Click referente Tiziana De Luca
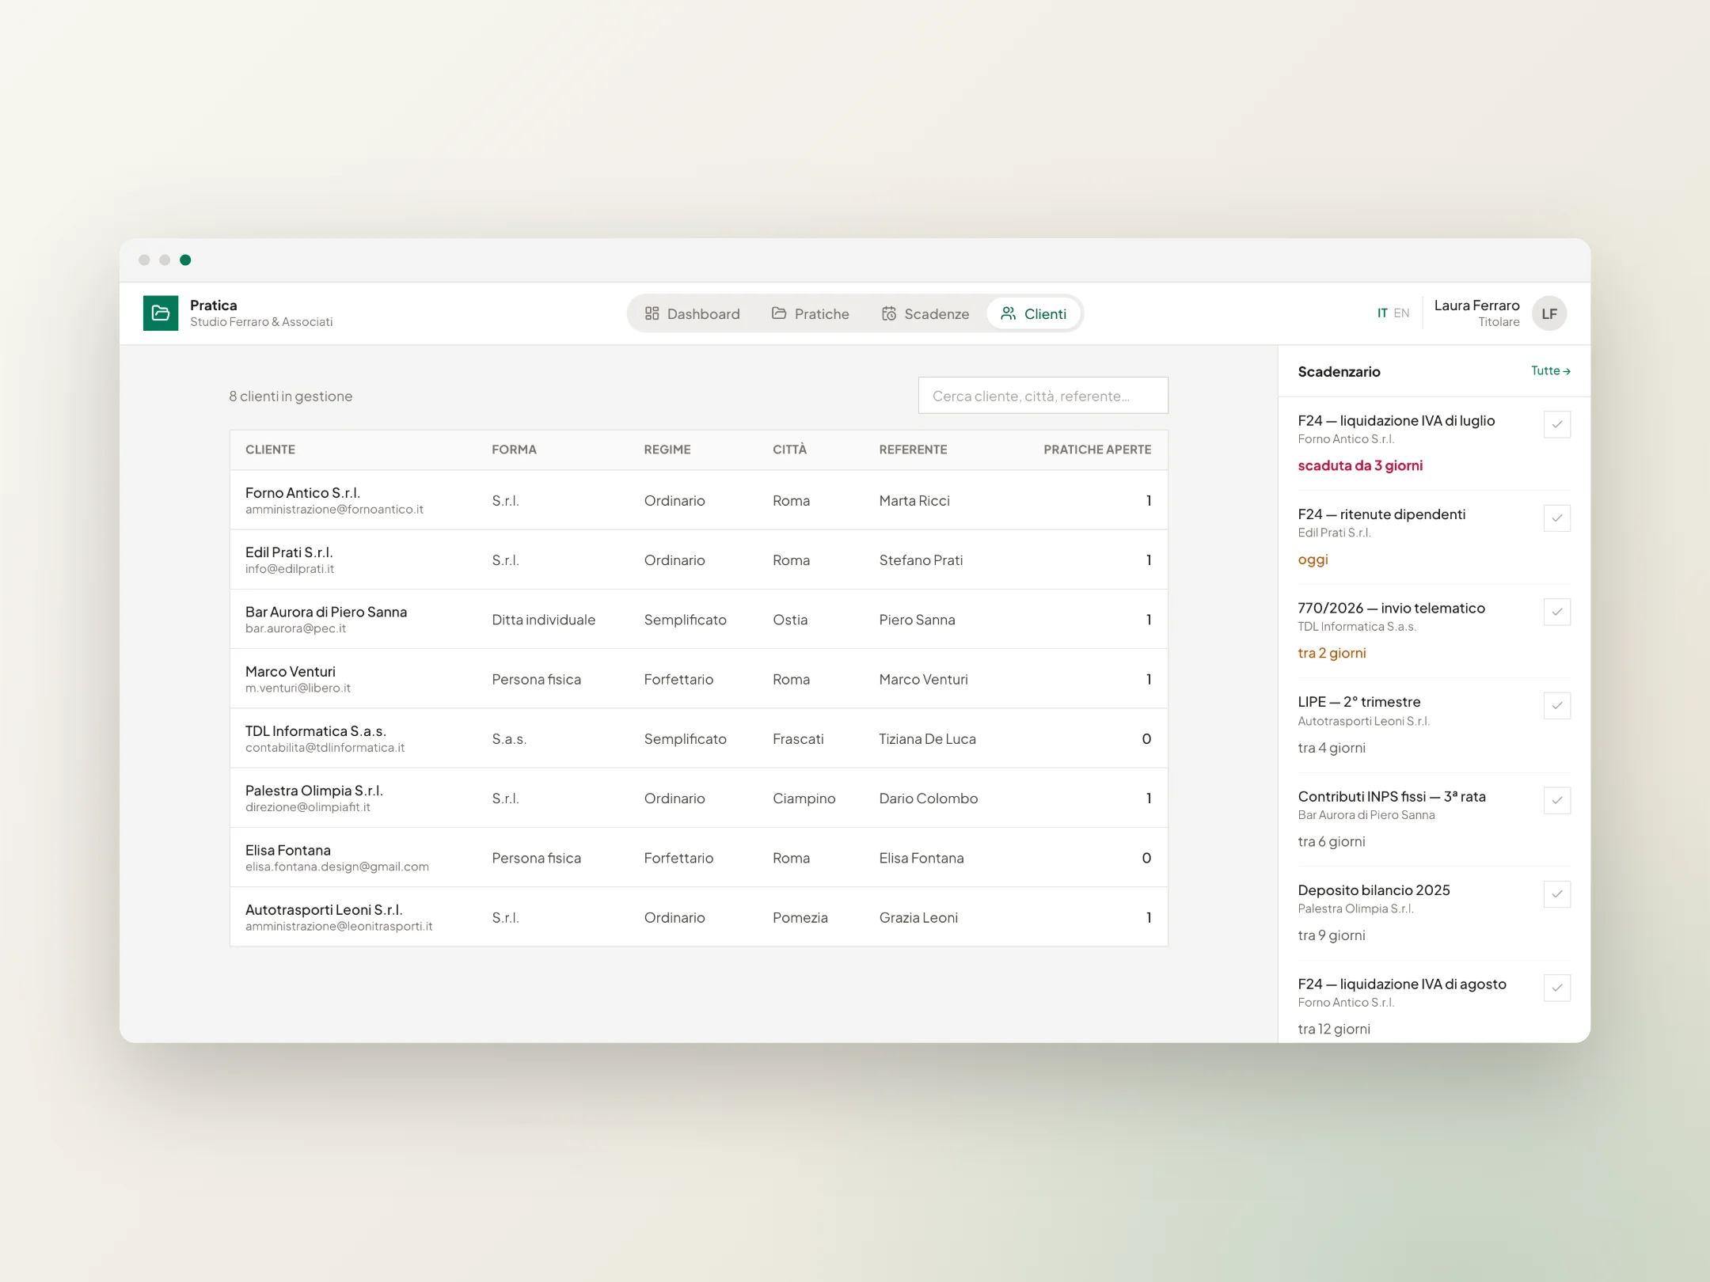Image resolution: width=1710 pixels, height=1282 pixels. point(927,739)
